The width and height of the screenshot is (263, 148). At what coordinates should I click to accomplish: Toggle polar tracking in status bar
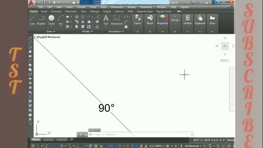(x=62, y=146)
